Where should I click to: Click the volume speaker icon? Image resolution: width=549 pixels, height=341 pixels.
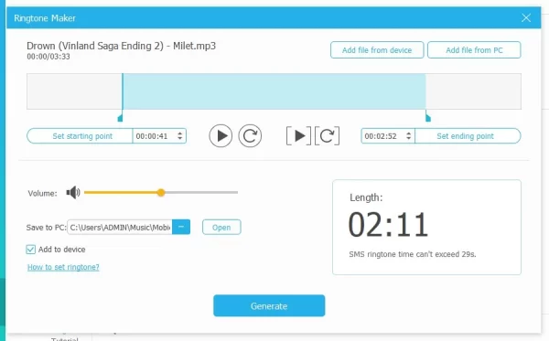click(x=73, y=192)
